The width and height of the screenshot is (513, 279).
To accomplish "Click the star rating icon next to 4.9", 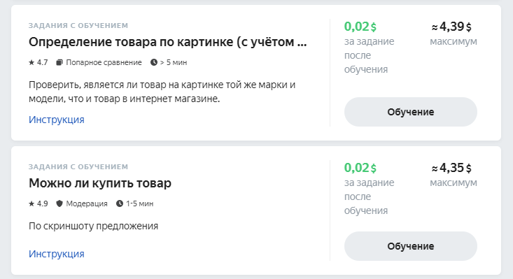I will point(31,203).
